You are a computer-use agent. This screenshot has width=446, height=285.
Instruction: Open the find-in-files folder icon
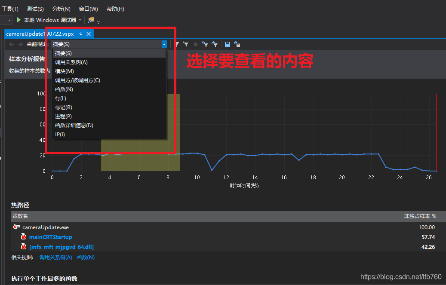91,20
